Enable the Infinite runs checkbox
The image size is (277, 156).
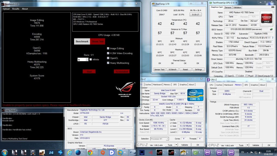pyautogui.click(x=91, y=59)
